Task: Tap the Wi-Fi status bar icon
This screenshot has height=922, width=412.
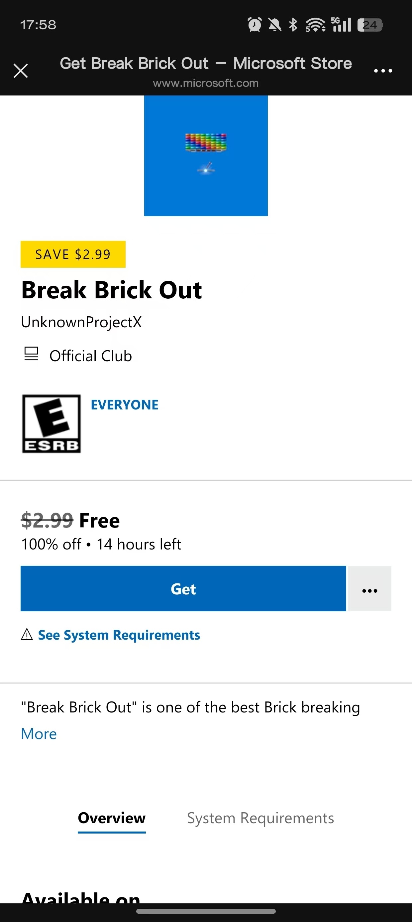Action: [315, 25]
